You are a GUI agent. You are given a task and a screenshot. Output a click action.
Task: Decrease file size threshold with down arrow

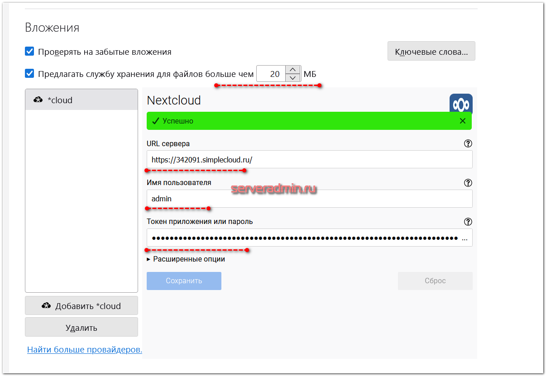tap(293, 77)
